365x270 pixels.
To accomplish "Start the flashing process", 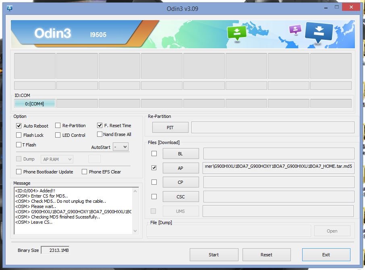I will tap(214, 255).
